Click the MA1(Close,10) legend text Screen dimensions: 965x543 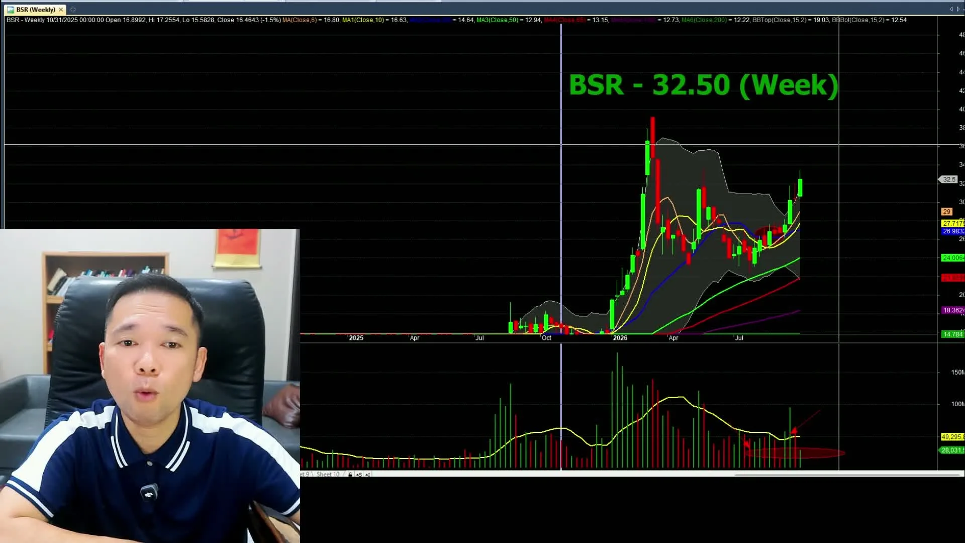coord(363,20)
